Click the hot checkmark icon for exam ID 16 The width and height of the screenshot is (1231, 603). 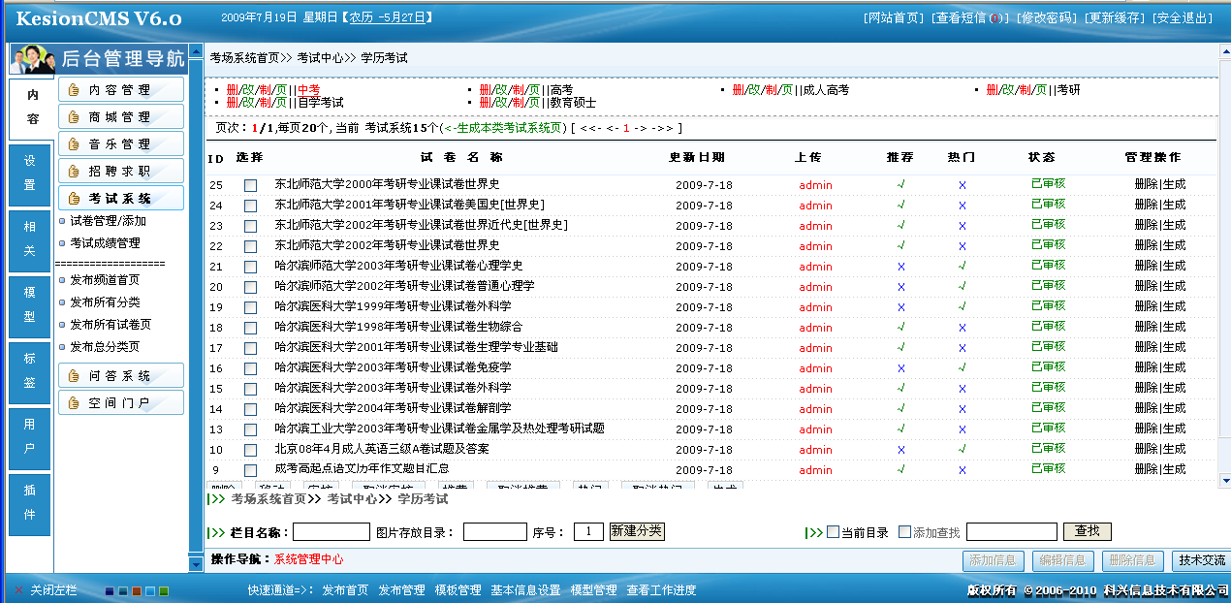pyautogui.click(x=962, y=368)
